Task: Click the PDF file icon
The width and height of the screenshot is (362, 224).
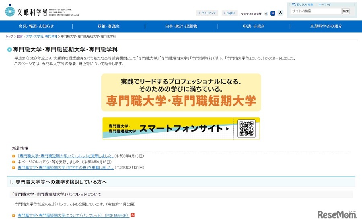Action: [x=132, y=215]
